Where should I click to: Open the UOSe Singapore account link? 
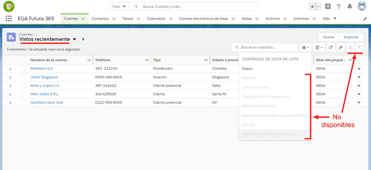(x=44, y=77)
